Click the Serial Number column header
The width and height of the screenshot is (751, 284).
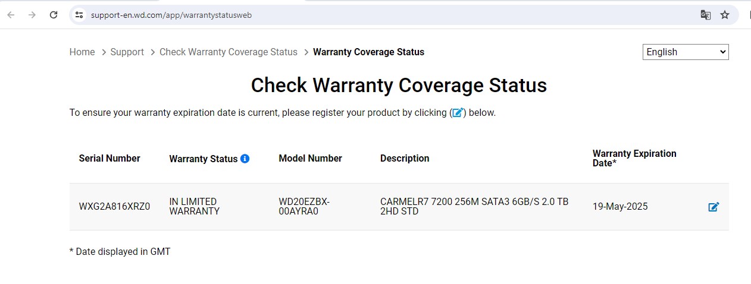click(x=109, y=158)
